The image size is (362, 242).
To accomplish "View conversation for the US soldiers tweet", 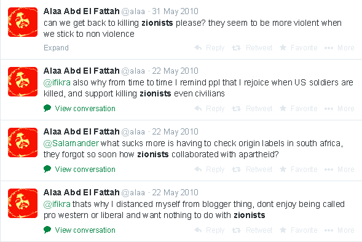I will [x=79, y=109].
